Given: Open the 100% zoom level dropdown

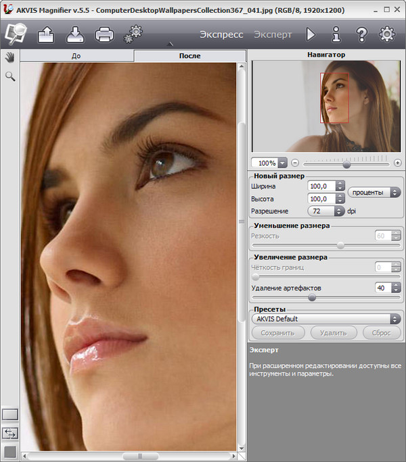Looking at the screenshot, I should click(282, 163).
